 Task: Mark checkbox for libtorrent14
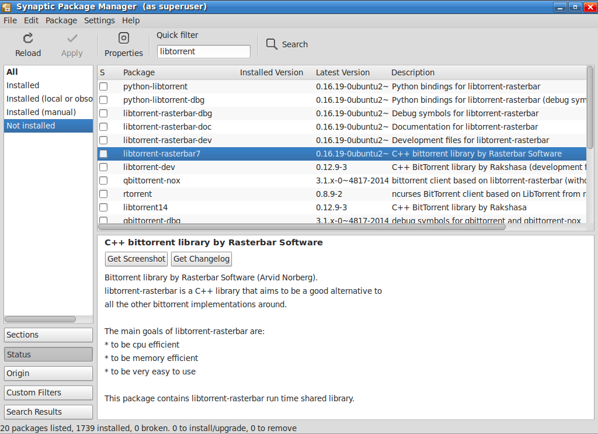(103, 207)
